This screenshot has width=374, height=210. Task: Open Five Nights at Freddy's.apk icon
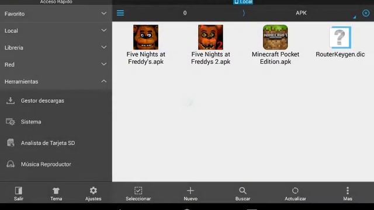[x=146, y=37]
